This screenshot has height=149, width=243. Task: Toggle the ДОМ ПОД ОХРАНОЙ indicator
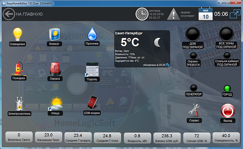coord(193,34)
